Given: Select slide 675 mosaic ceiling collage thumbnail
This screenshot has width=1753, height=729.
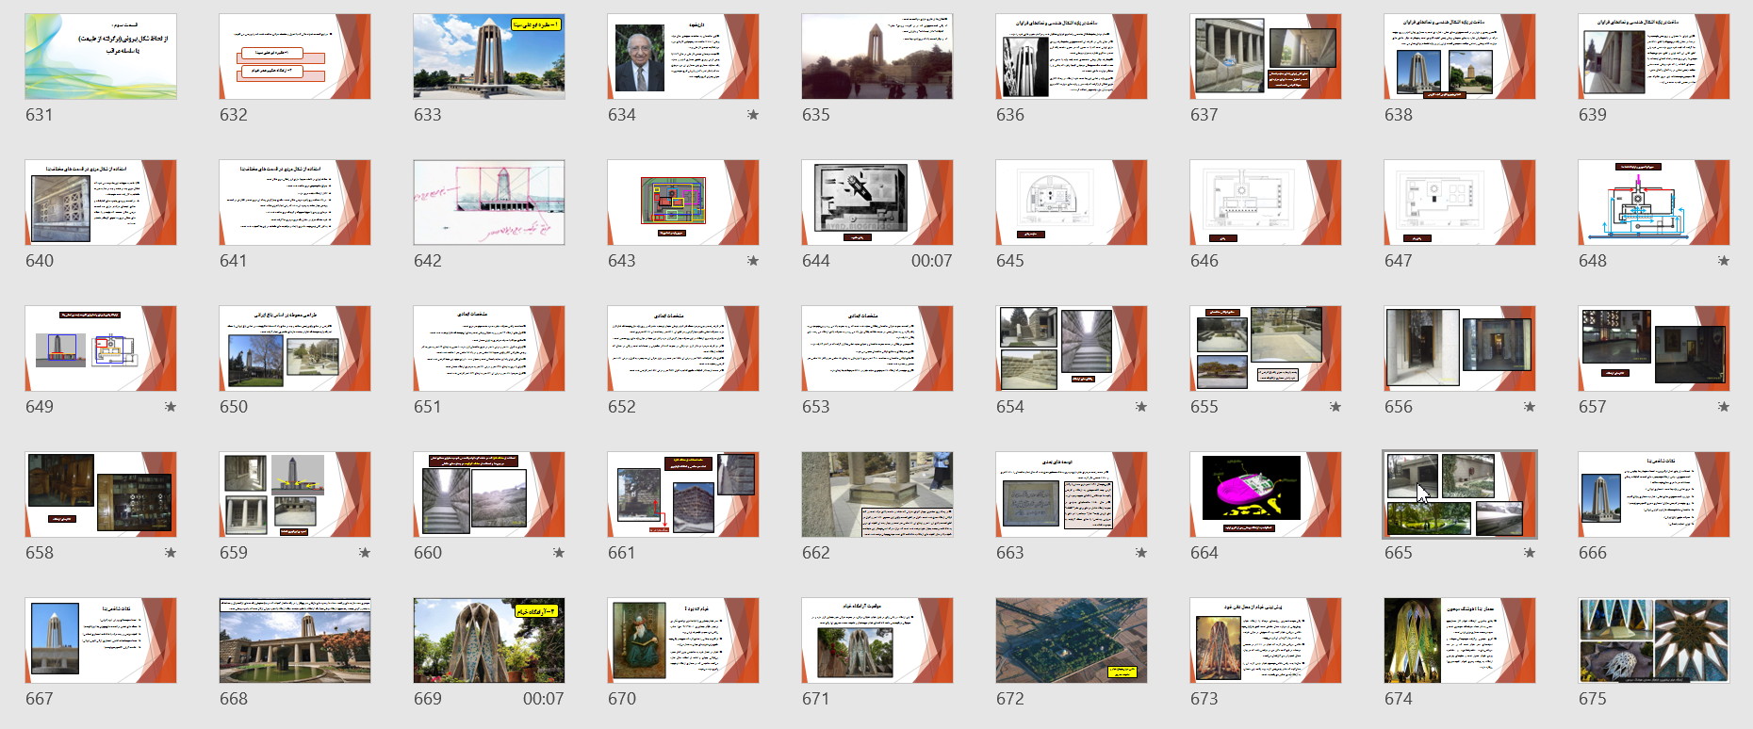Looking at the screenshot, I should tap(1654, 640).
